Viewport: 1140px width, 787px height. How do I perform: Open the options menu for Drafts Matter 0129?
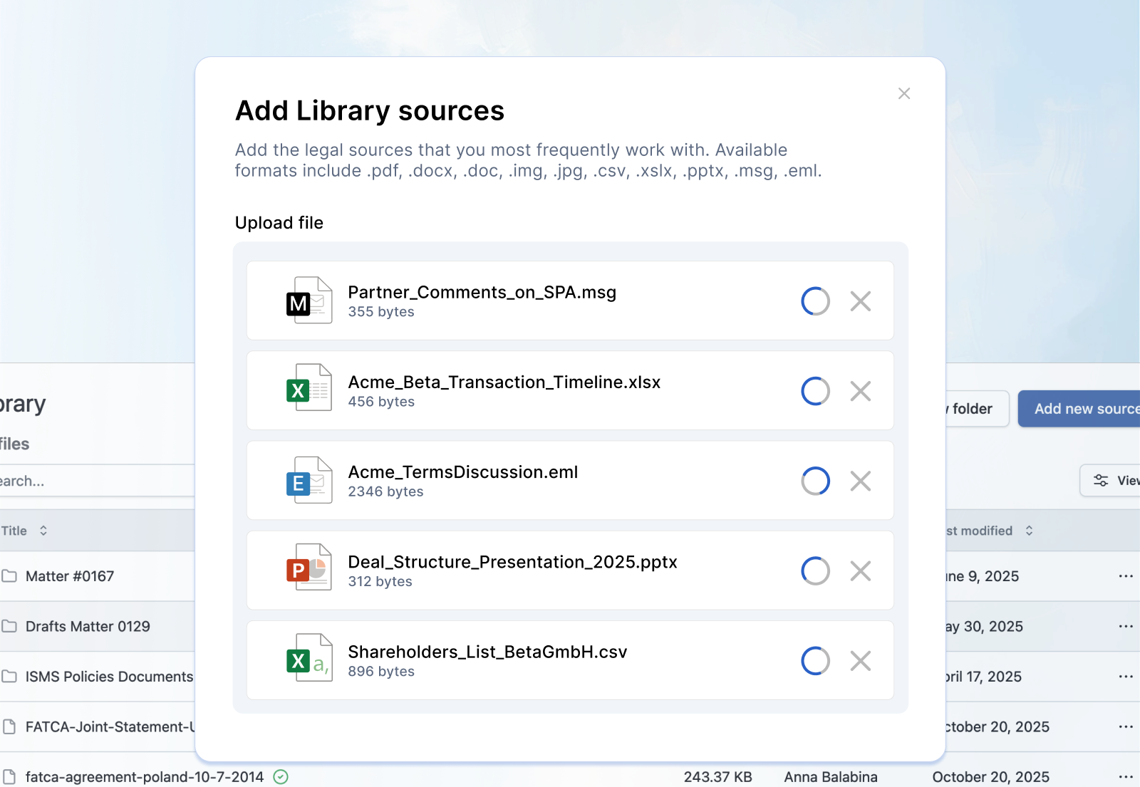coord(1124,626)
